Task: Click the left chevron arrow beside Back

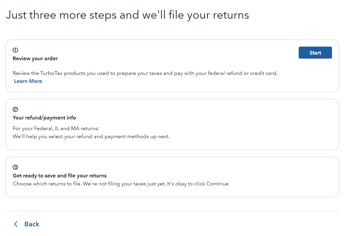Action: coord(15,224)
